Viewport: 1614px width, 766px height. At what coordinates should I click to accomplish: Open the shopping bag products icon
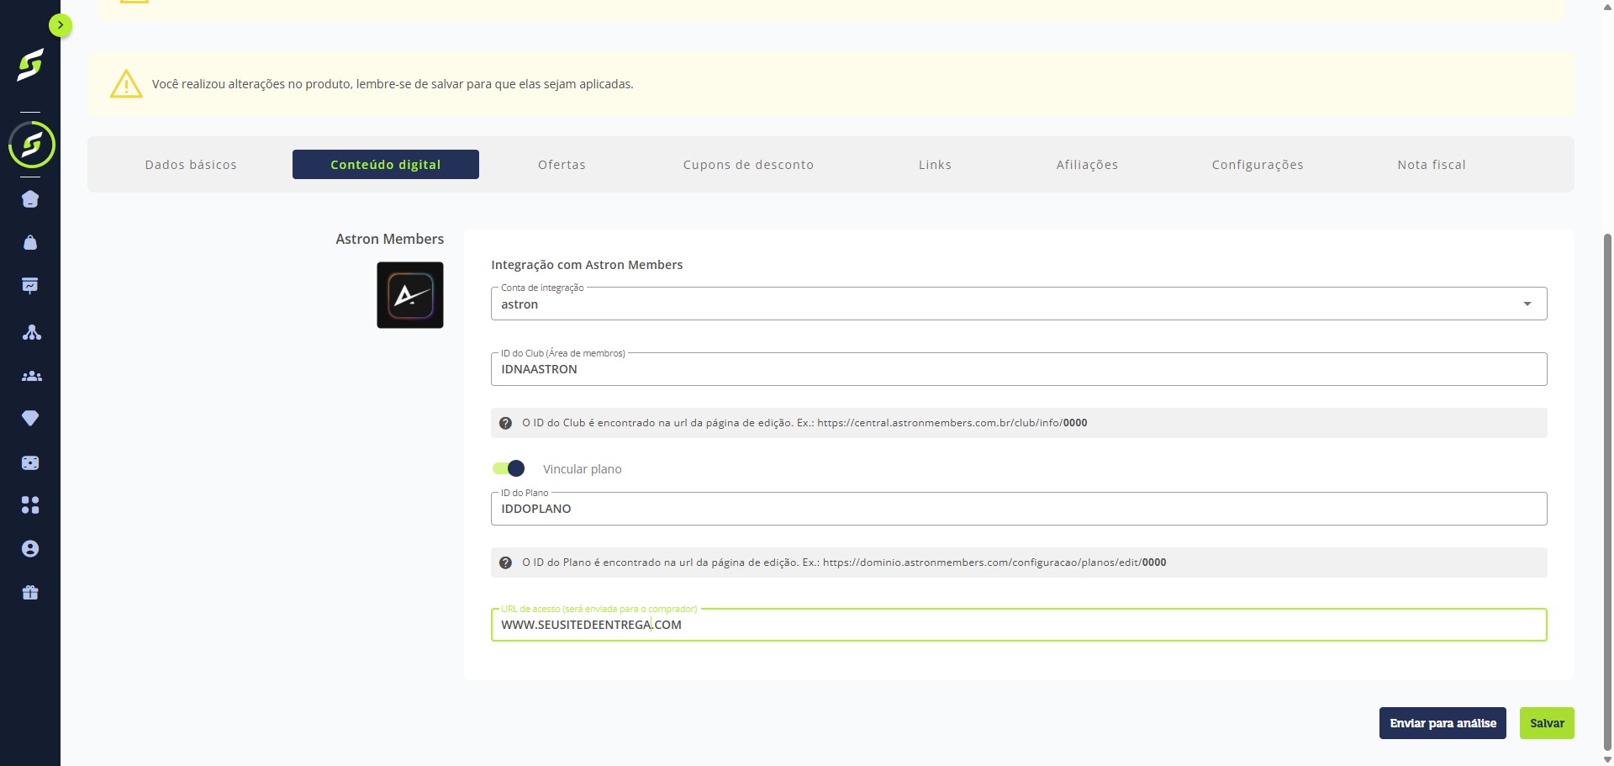click(x=30, y=243)
